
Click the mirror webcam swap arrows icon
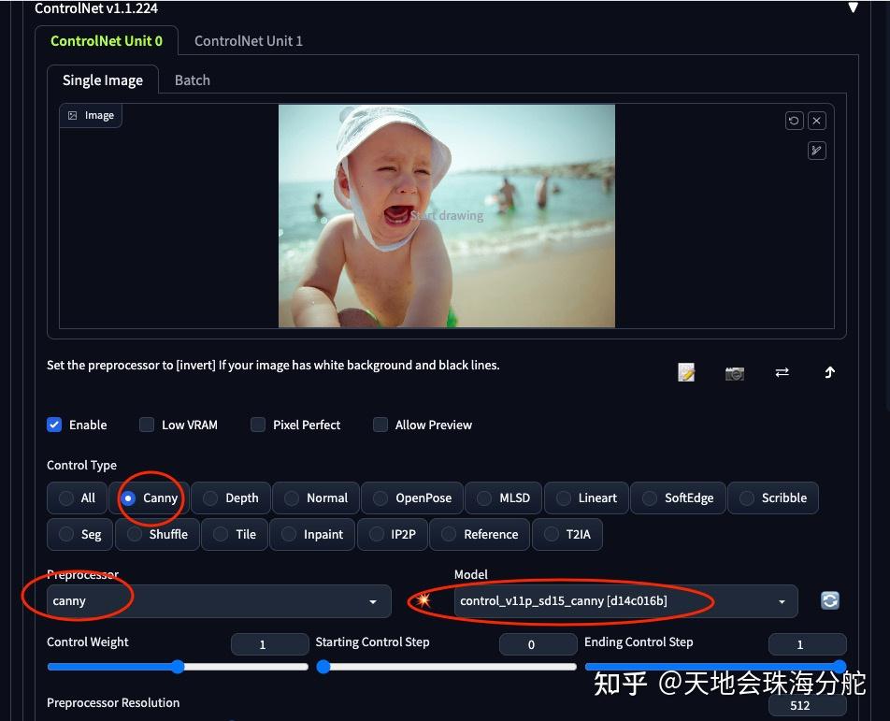point(782,372)
